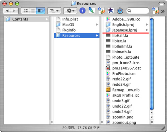Select redo22.gif file
167x132 pixels.
click(127, 79)
